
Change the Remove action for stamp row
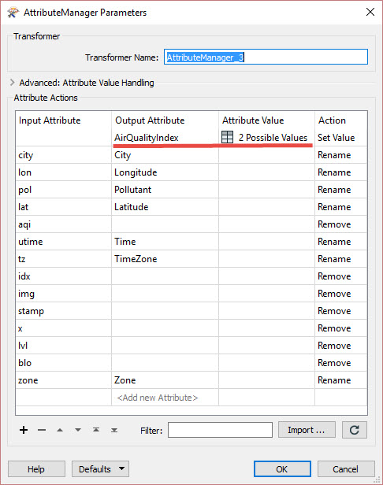pyautogui.click(x=341, y=310)
